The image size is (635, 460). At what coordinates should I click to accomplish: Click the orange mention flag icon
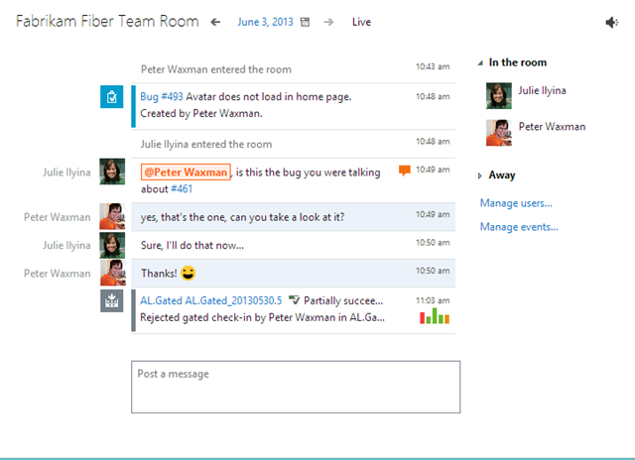click(404, 171)
